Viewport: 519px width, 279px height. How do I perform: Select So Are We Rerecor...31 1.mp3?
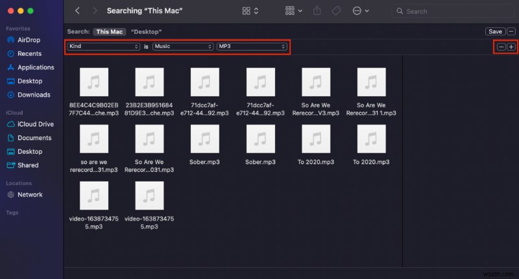coord(371,92)
